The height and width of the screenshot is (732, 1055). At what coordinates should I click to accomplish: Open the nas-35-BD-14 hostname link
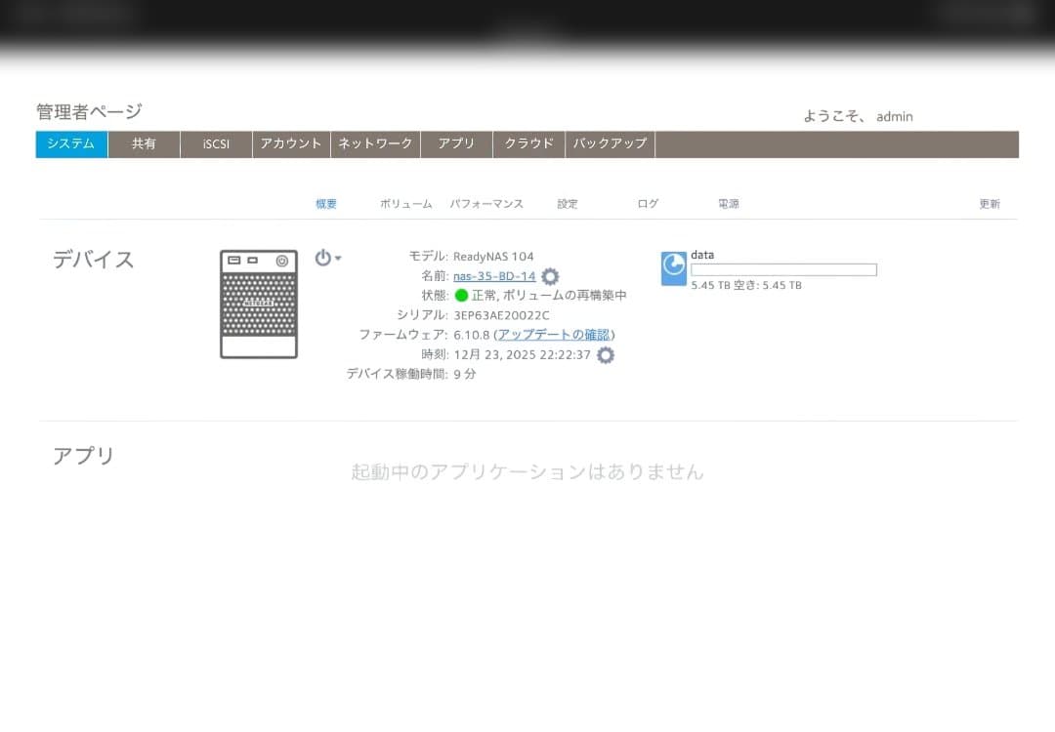click(492, 276)
